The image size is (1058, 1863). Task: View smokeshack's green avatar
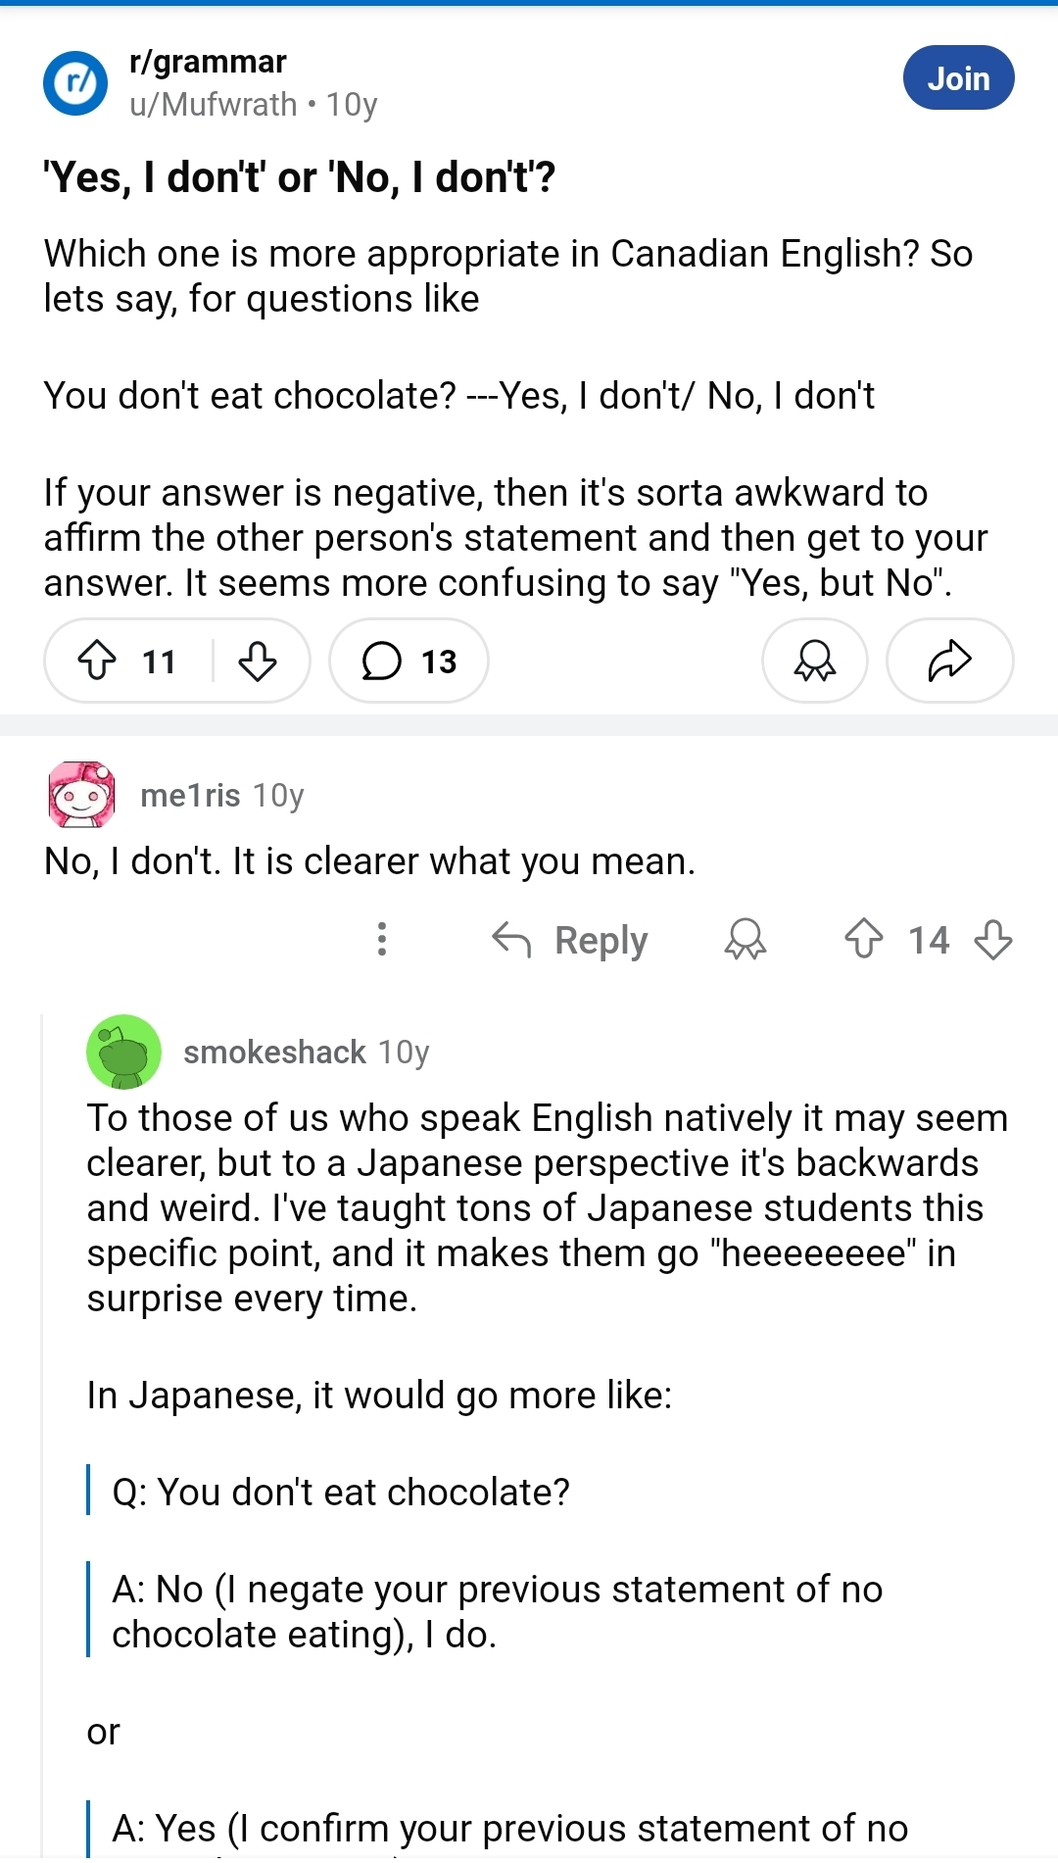[x=123, y=1052]
